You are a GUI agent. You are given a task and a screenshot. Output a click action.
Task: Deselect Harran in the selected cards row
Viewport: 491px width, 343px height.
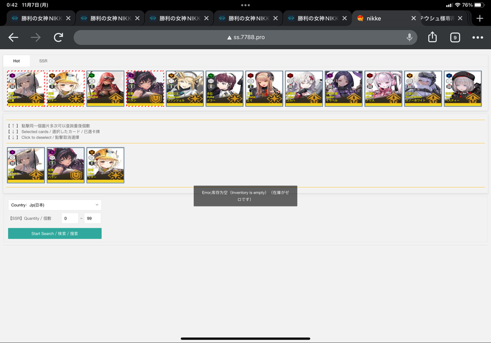(x=66, y=166)
